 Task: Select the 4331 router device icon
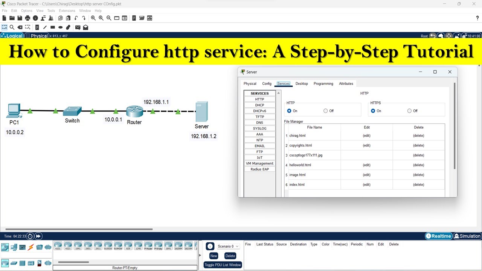click(x=58, y=246)
